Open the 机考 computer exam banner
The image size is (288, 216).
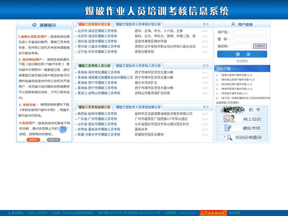[242, 110]
